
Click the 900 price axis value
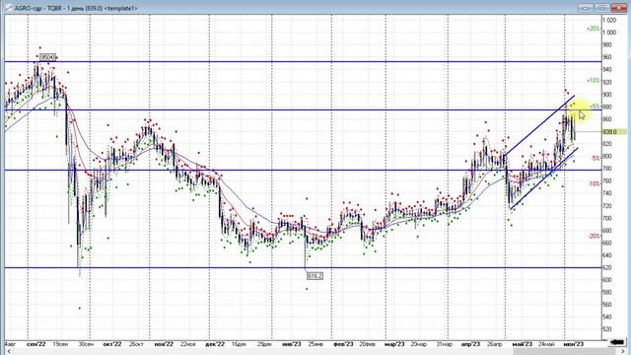click(x=607, y=95)
